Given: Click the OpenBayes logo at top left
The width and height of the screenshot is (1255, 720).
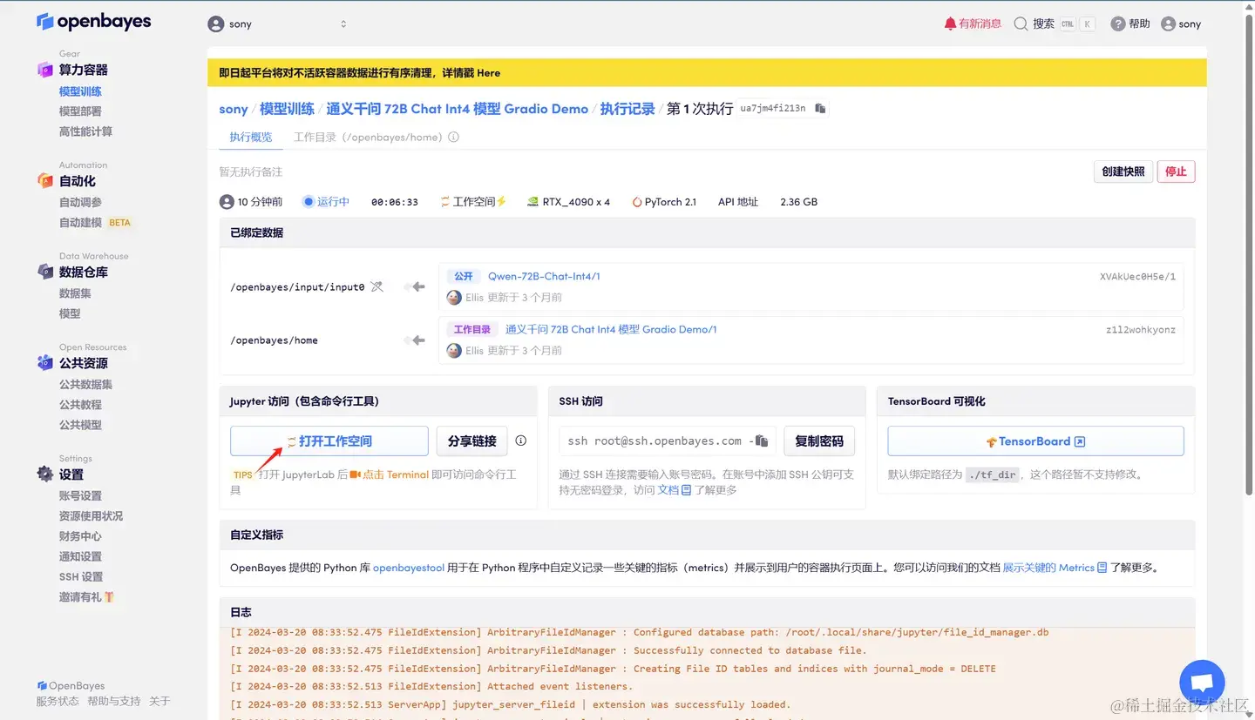Looking at the screenshot, I should (x=93, y=22).
